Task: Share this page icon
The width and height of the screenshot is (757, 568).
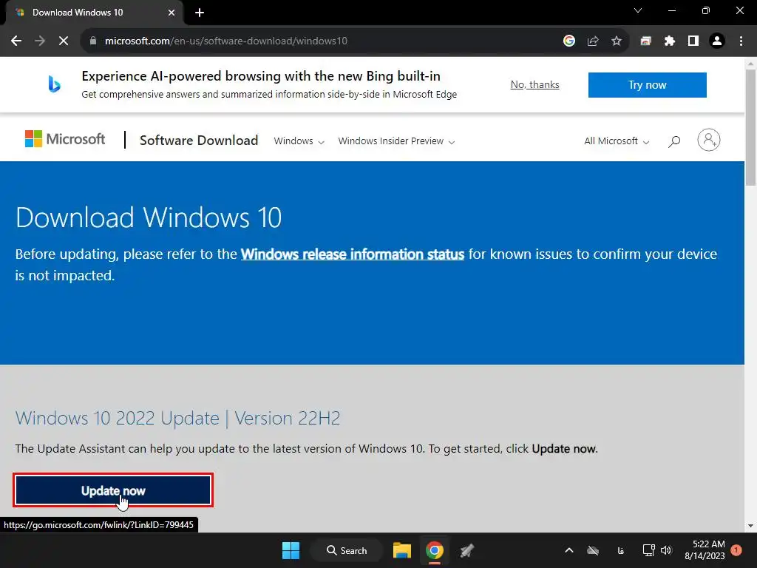Action: pyautogui.click(x=593, y=41)
